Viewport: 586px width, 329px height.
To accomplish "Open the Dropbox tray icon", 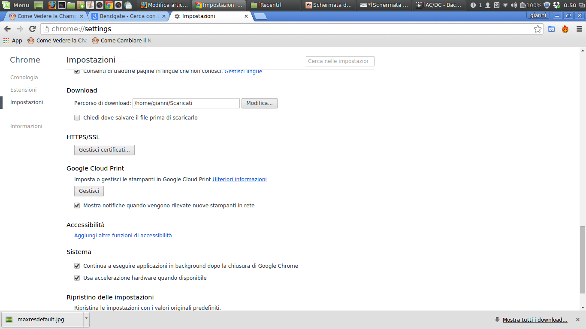I will 556,5.
